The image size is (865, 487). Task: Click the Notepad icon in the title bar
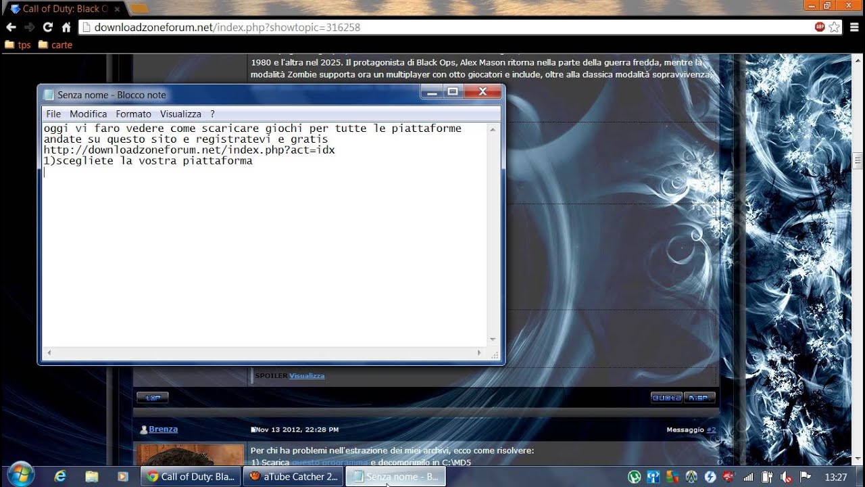pyautogui.click(x=49, y=95)
